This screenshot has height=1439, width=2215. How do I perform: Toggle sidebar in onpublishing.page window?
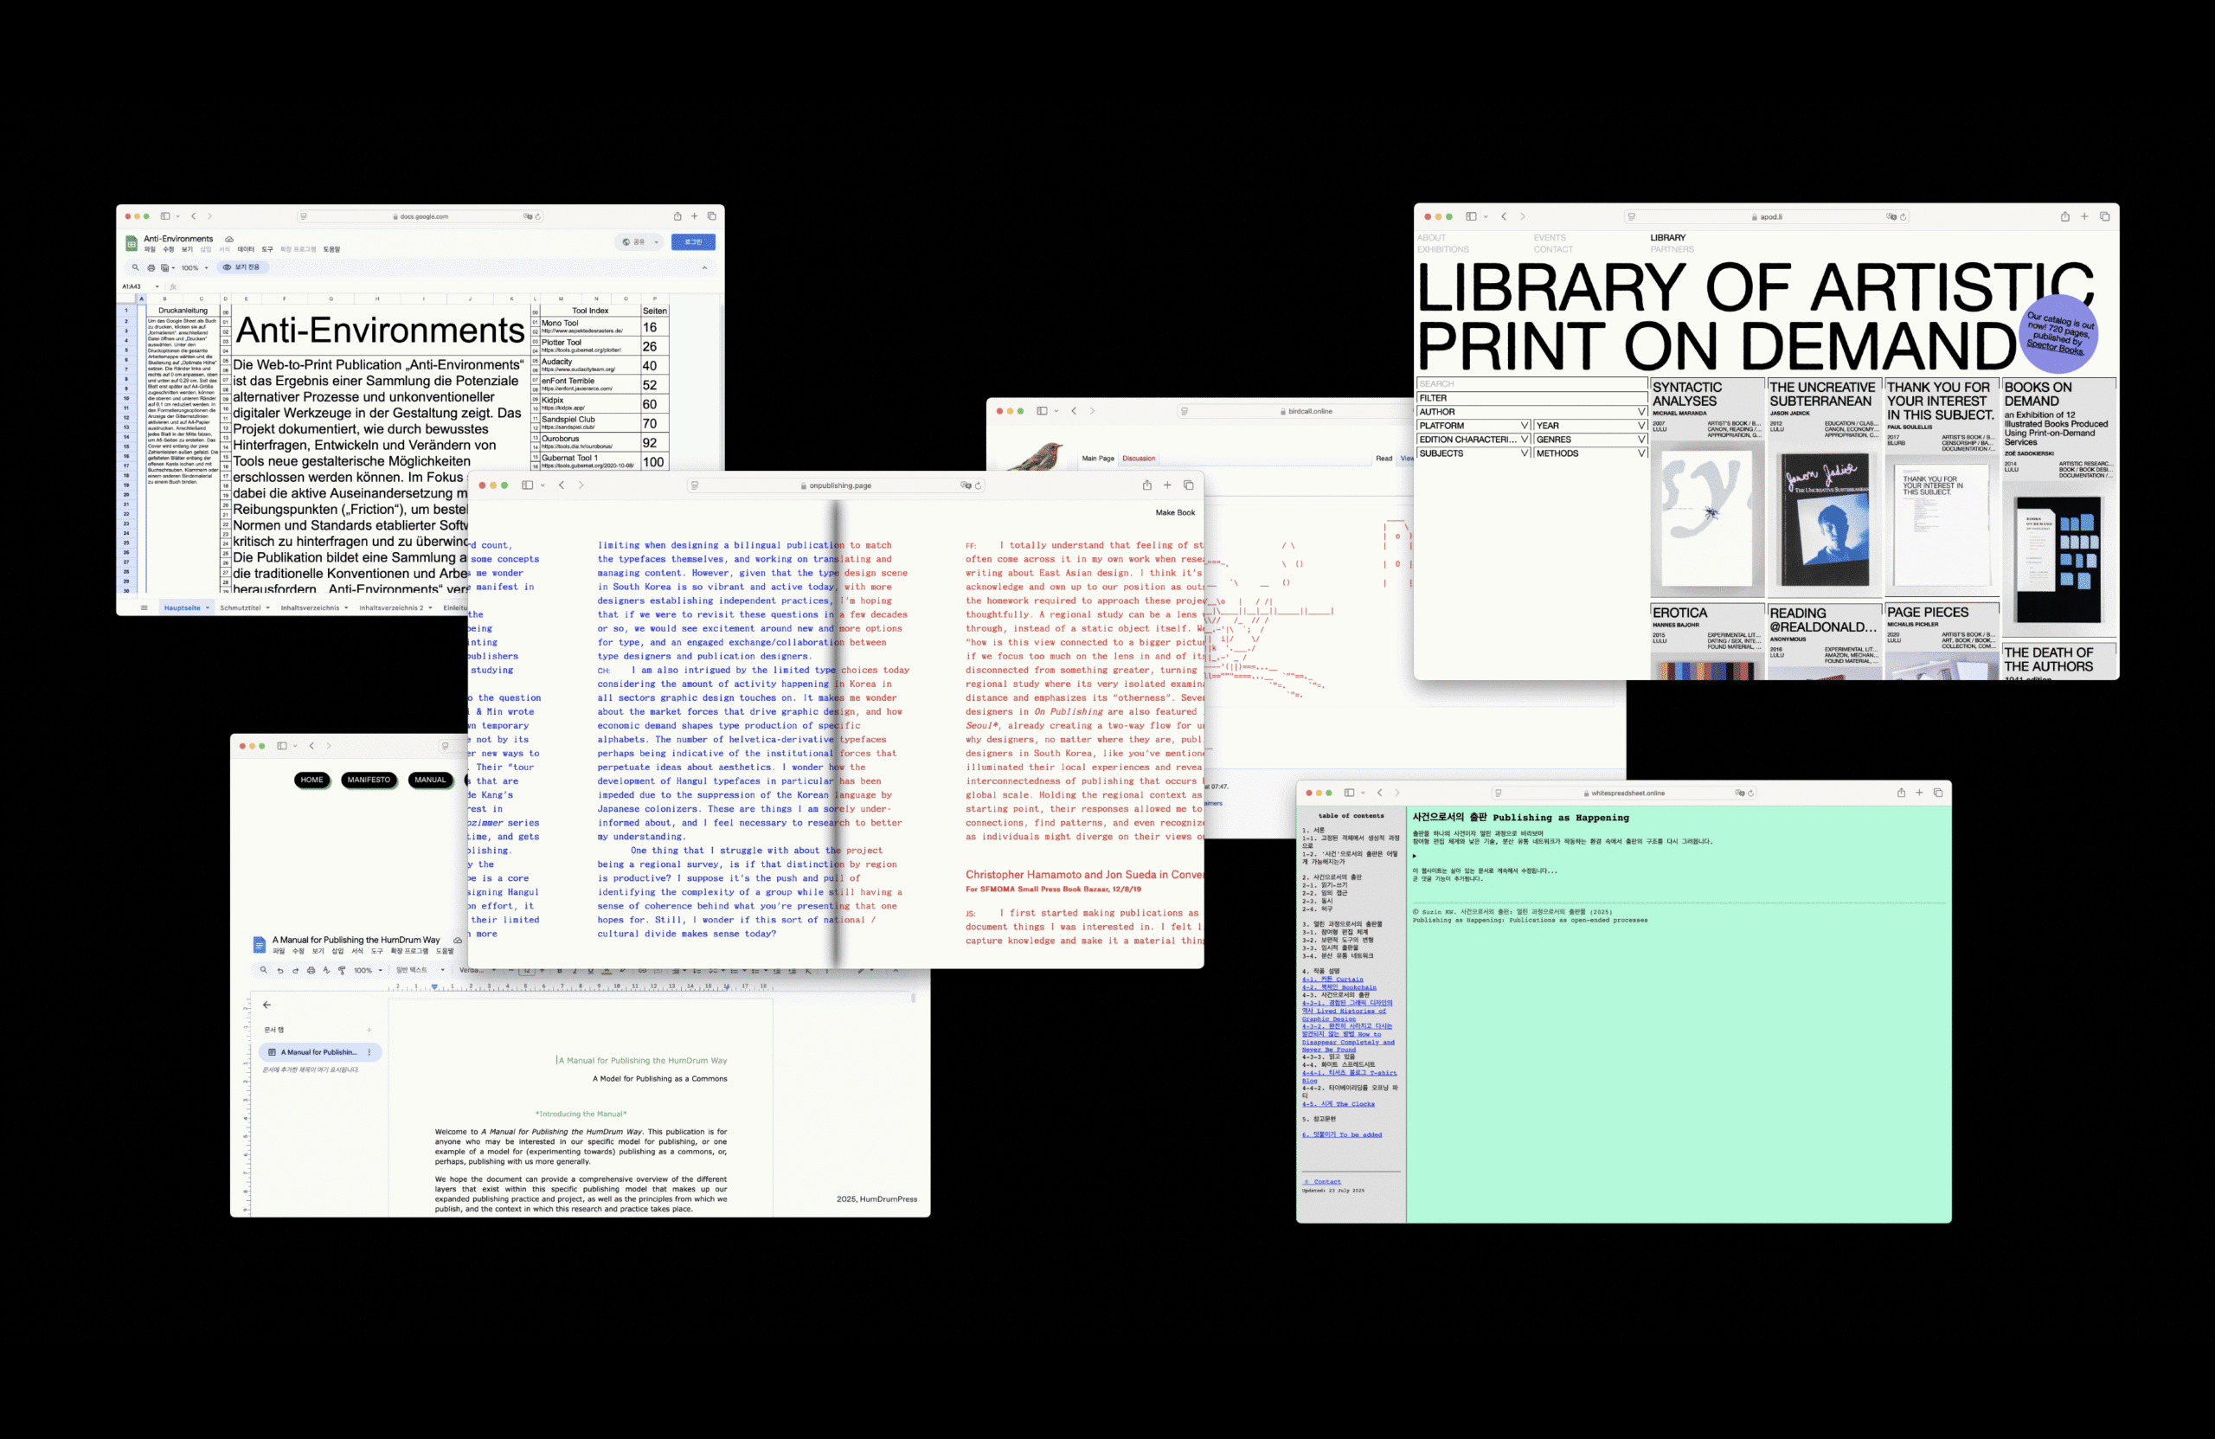(528, 485)
